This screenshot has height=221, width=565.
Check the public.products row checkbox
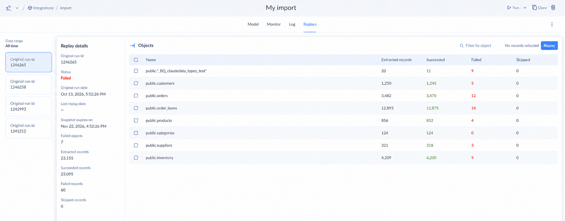point(136,120)
